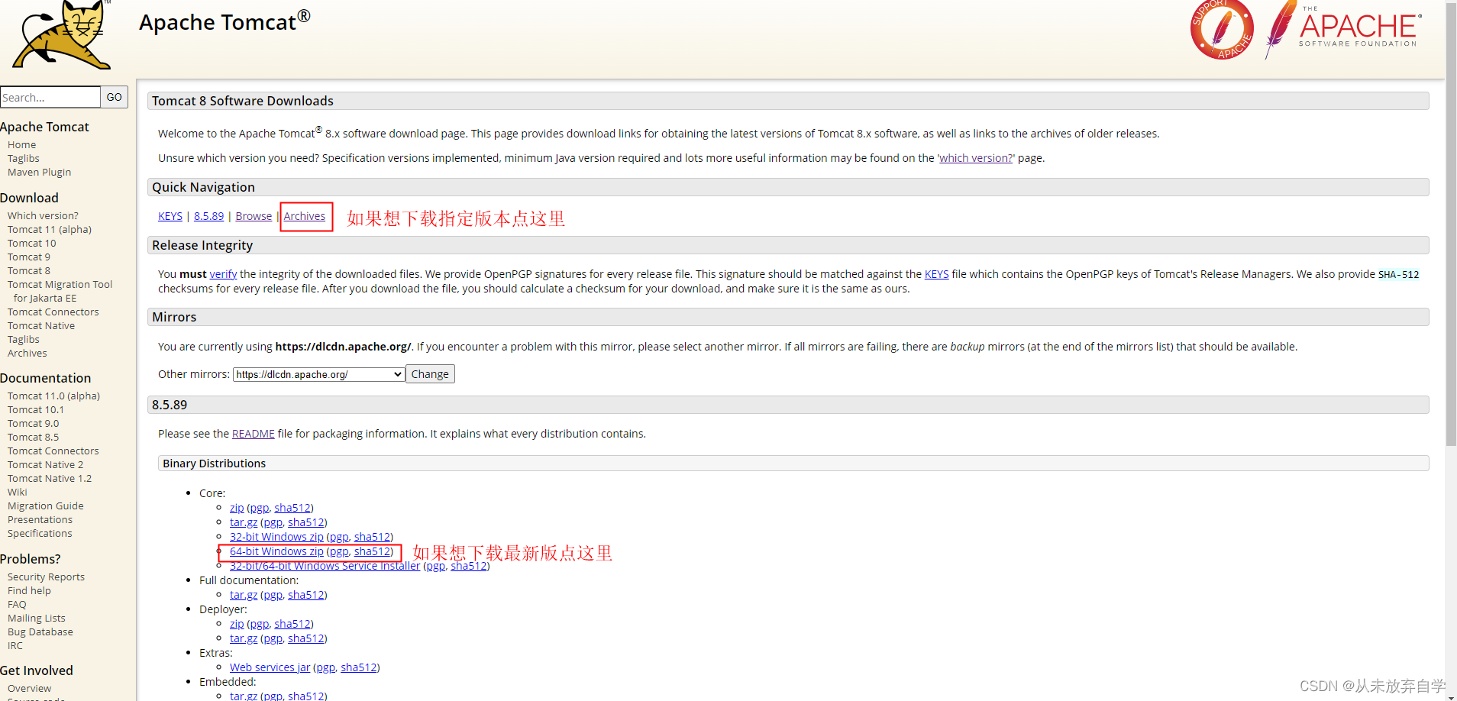Open the Wiki sidebar link
Screen dimensions: 1457x701
point(17,493)
